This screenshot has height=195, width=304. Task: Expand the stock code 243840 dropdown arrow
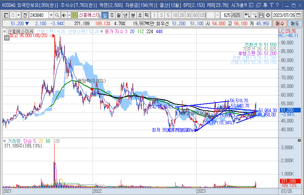click(x=51, y=15)
